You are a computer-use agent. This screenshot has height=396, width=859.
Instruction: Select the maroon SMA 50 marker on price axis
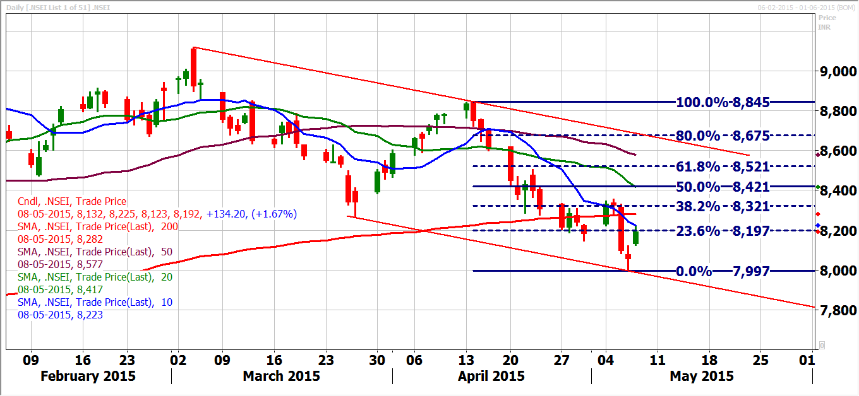point(818,154)
